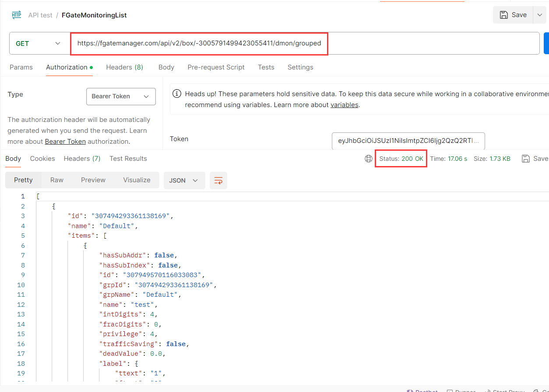
Task: Click the "fracDigits": 0 line
Action: coord(130,324)
